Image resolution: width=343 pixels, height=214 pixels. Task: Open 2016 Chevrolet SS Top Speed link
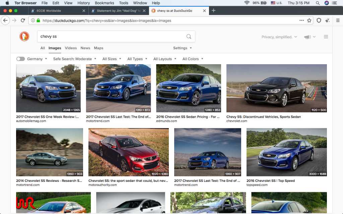click(x=271, y=181)
